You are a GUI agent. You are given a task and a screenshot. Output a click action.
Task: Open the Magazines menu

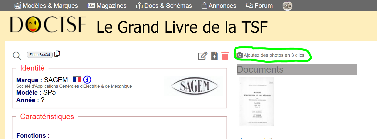click(x=107, y=6)
